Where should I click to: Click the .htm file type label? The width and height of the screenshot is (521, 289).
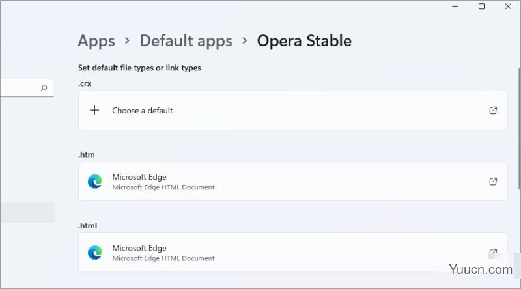pos(87,154)
